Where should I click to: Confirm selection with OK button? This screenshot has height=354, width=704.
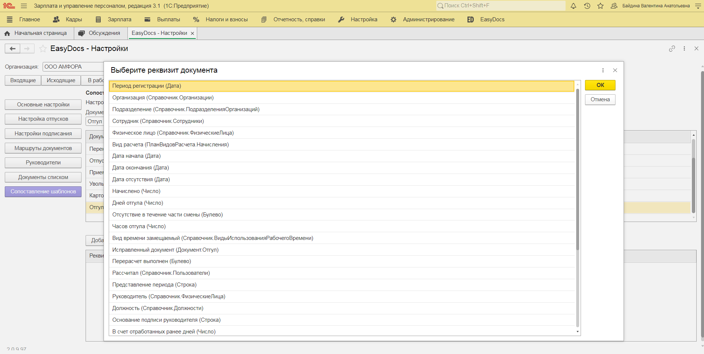coord(600,85)
